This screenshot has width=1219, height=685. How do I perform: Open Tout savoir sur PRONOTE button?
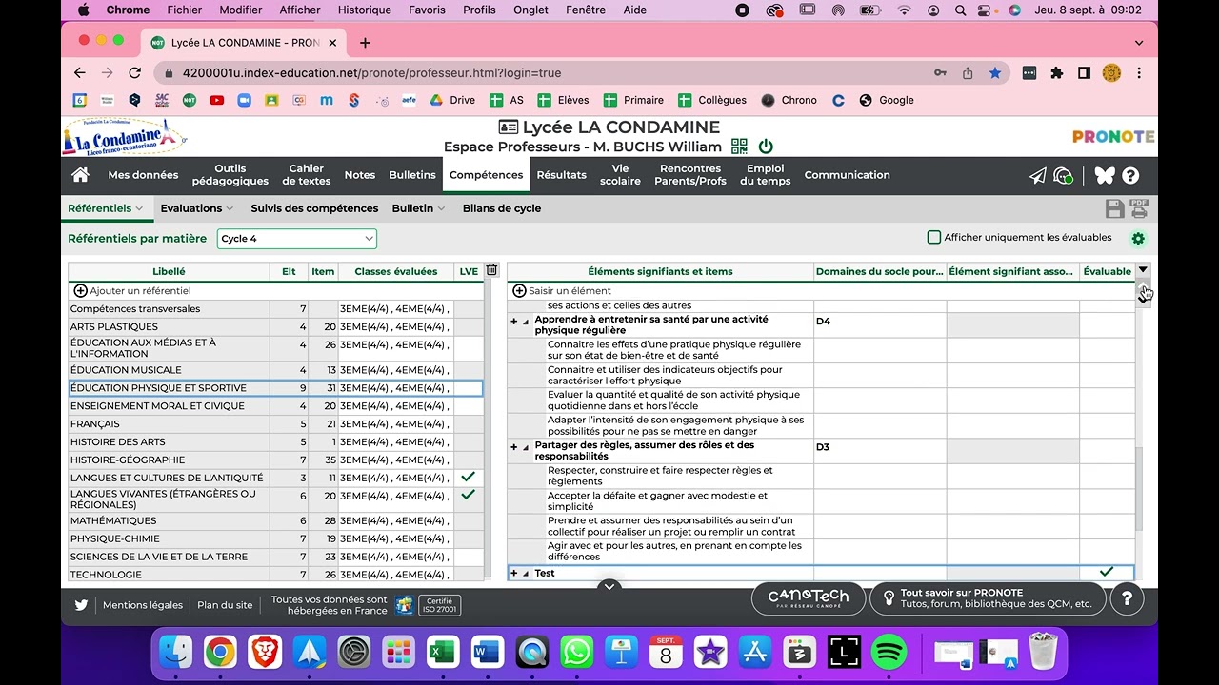pyautogui.click(x=988, y=598)
